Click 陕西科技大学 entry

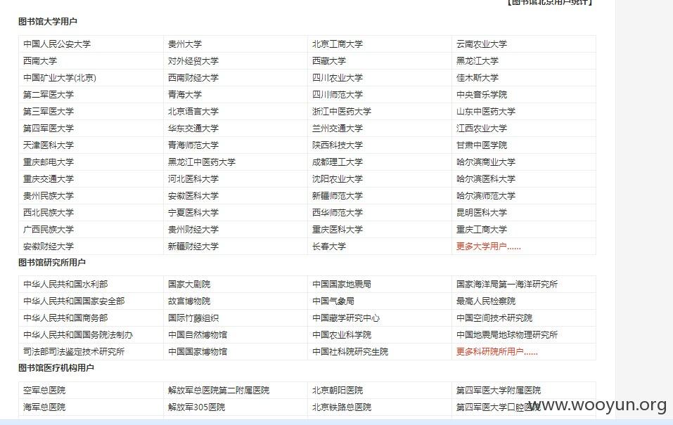point(338,145)
